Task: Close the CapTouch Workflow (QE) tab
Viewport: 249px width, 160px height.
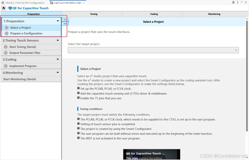Action: coord(84,3)
